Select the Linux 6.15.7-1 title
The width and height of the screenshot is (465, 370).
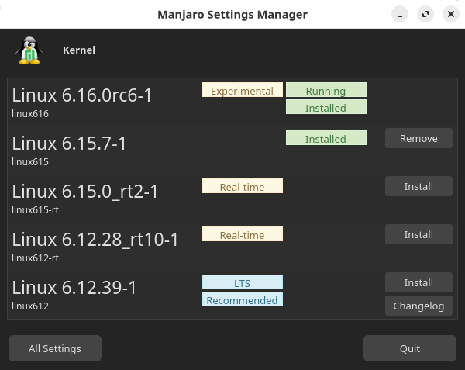pos(69,144)
